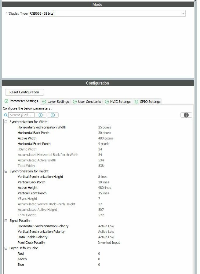
Task: Edit the Green value 0
Action: (99, 259)
